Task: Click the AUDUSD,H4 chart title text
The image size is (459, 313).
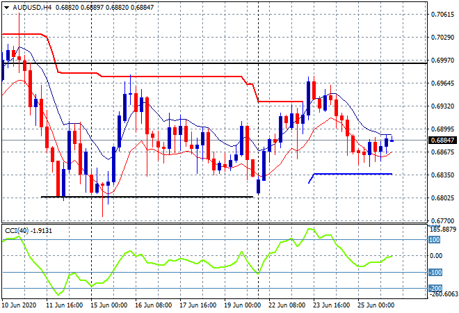Action: (x=32, y=8)
